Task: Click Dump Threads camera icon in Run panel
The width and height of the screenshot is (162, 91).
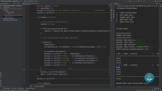Action: point(111,10)
